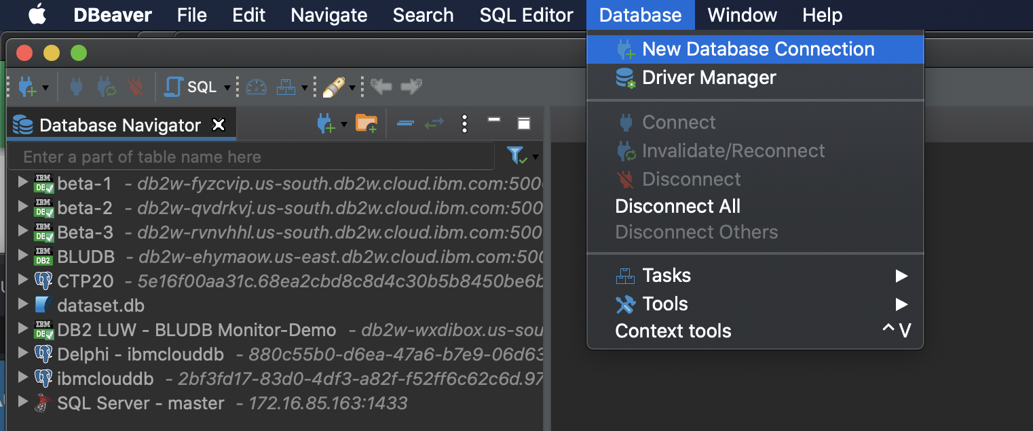The height and width of the screenshot is (431, 1033).
Task: Open the Help menu
Action: 822,15
